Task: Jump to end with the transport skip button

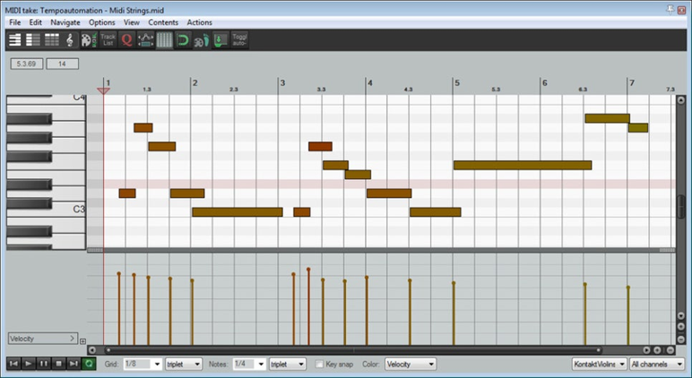Action: pos(74,364)
